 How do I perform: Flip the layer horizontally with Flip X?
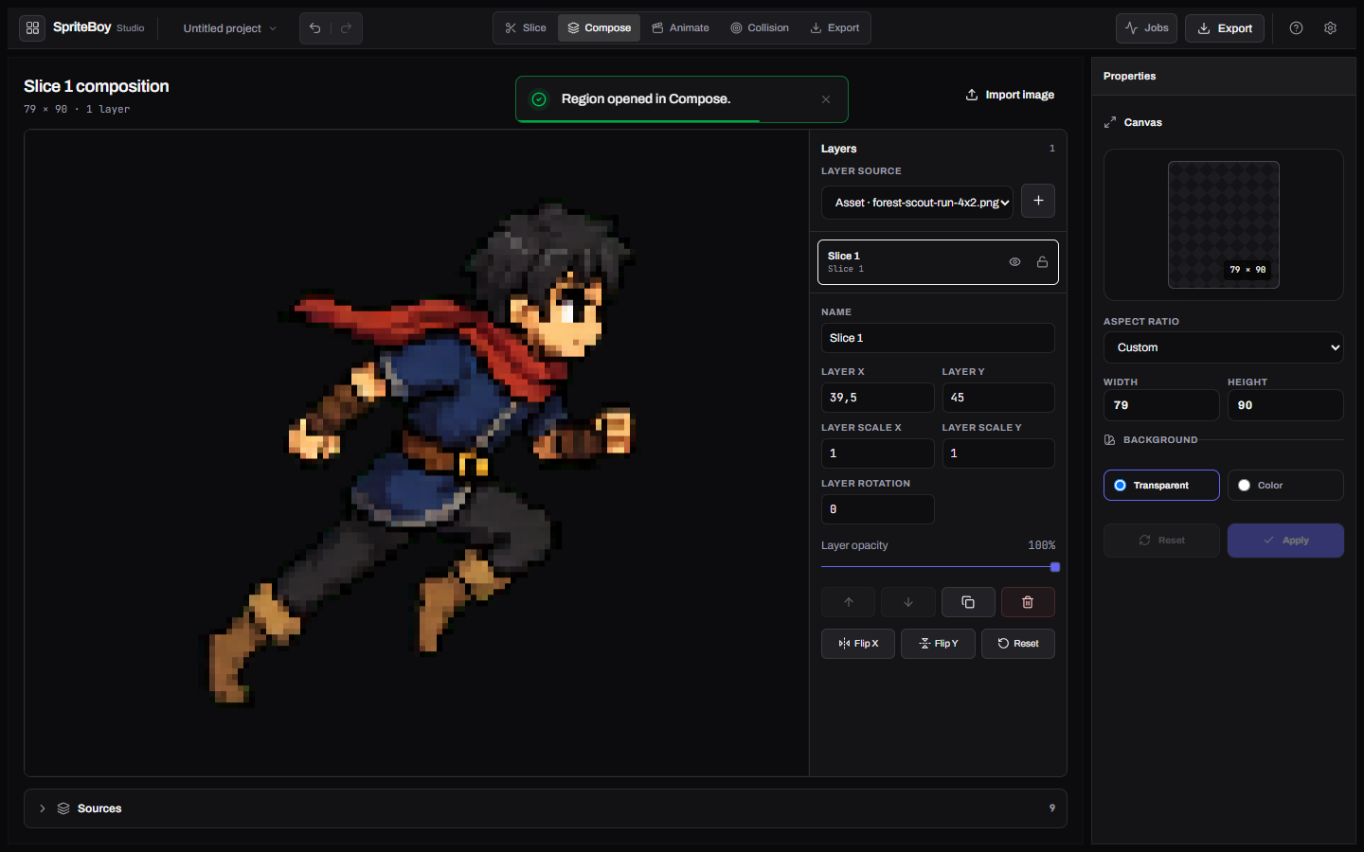[x=858, y=644]
